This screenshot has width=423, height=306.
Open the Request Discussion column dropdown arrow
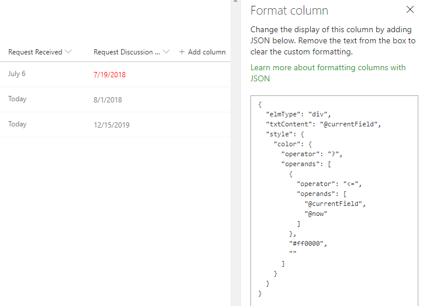coord(166,52)
